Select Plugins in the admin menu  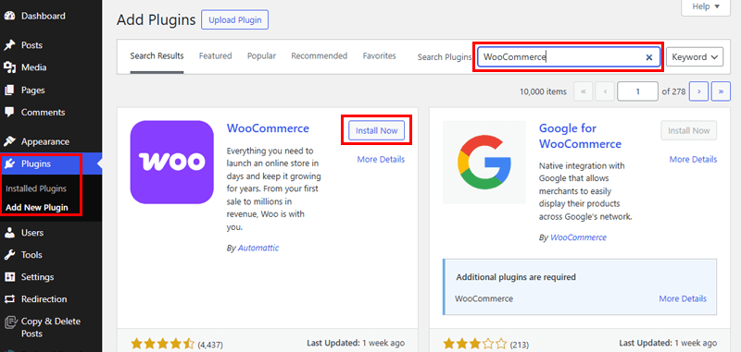coord(51,164)
